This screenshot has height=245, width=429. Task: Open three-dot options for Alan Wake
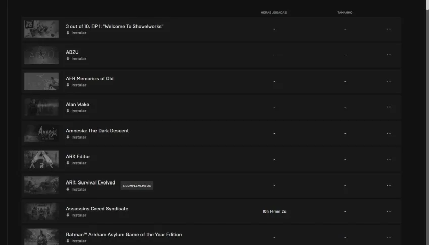[x=389, y=107]
